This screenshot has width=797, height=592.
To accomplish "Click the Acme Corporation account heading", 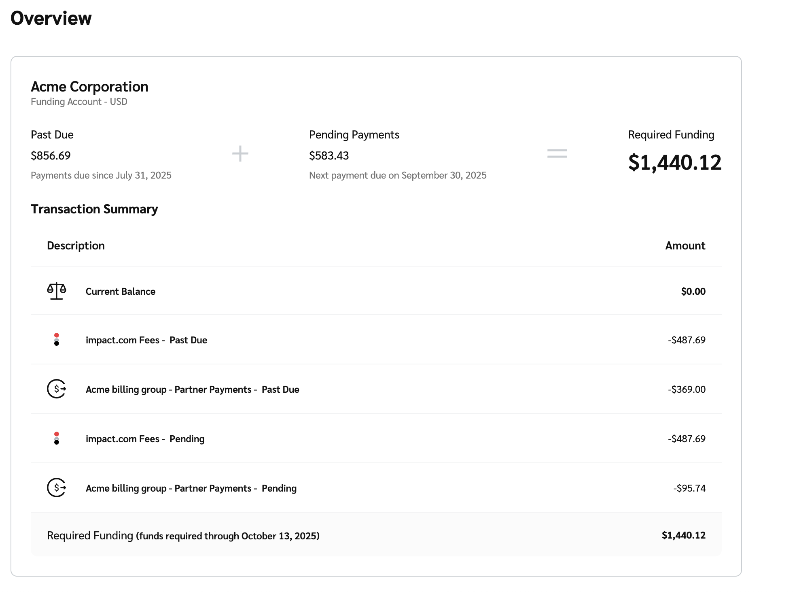I will pyautogui.click(x=89, y=87).
